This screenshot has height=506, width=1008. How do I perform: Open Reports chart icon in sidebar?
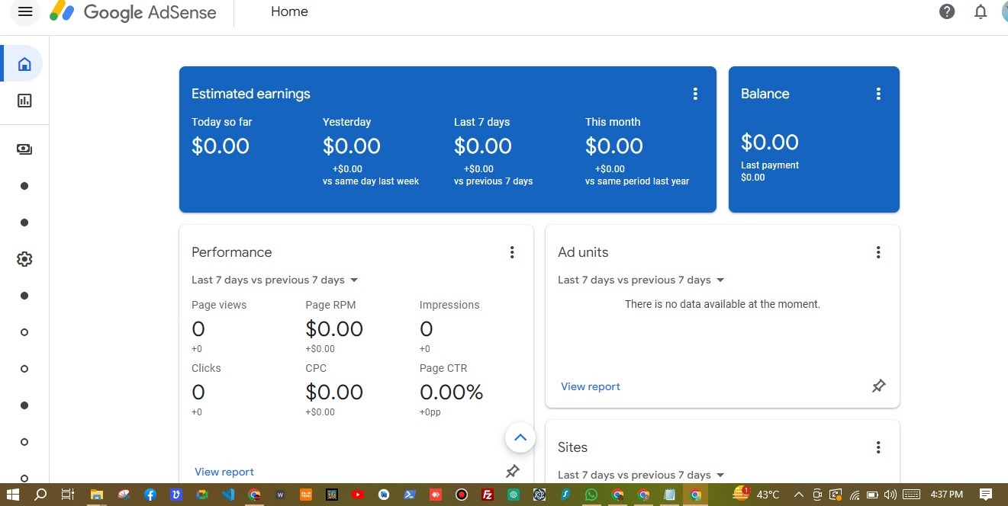[x=24, y=101]
